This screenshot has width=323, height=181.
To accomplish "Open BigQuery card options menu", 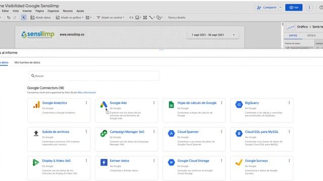I will [289, 103].
